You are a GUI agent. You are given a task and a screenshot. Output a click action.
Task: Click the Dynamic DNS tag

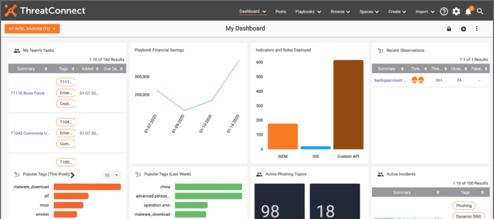coord(468,216)
